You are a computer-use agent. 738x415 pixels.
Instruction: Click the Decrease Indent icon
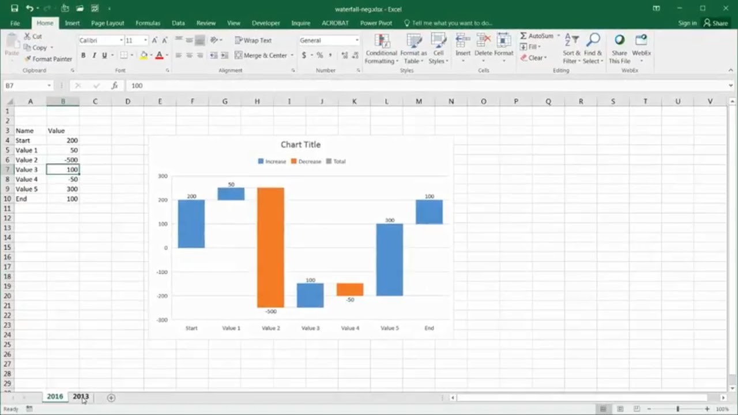214,55
